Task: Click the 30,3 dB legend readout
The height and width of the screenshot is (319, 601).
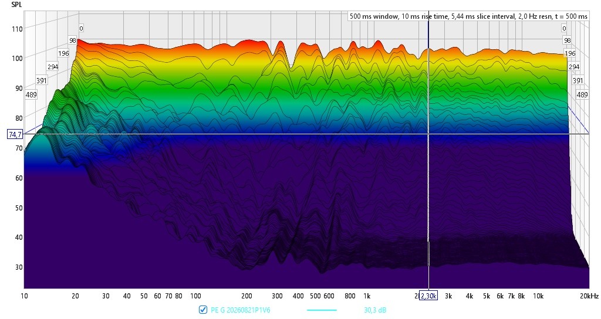Action: [375, 310]
